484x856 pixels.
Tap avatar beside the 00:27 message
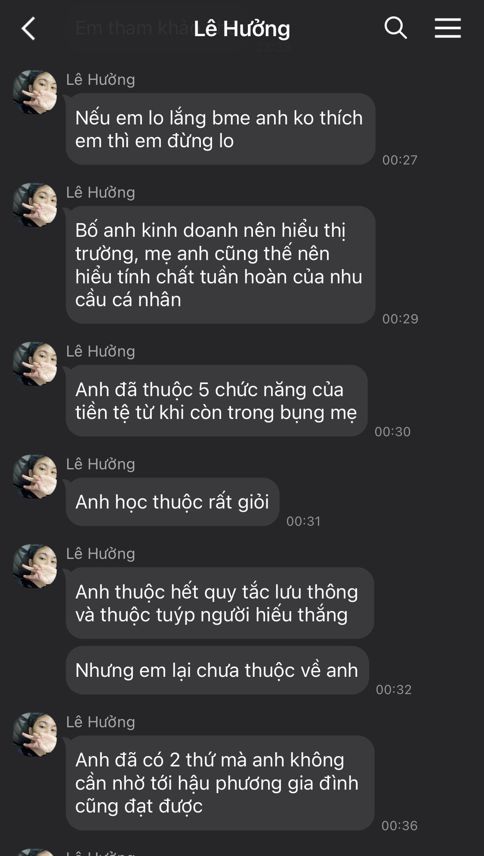(x=35, y=92)
